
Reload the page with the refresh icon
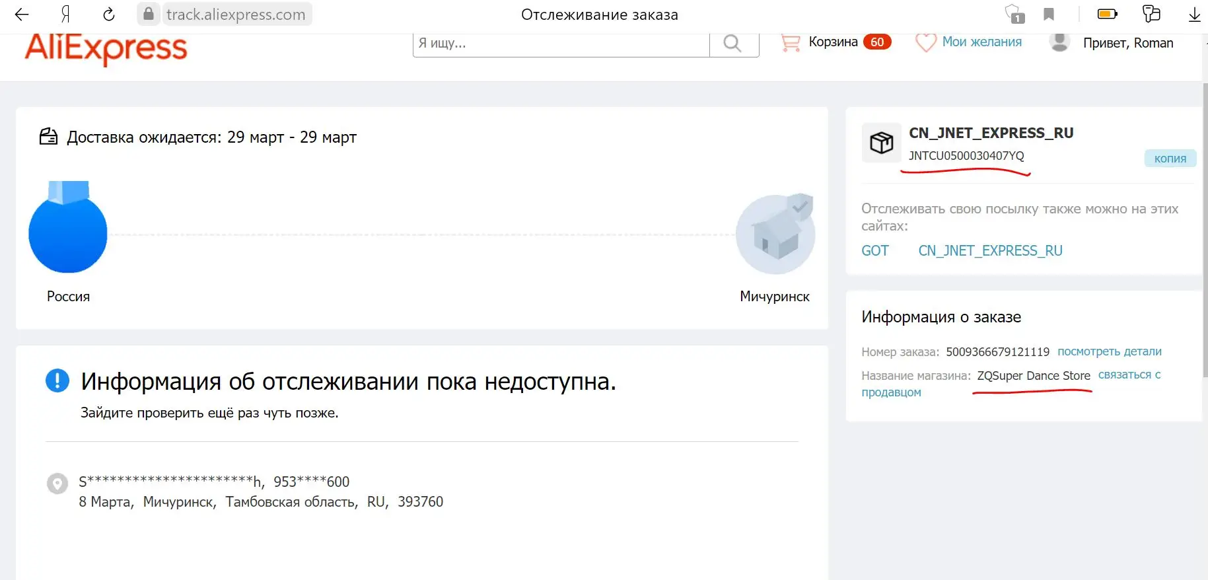click(109, 15)
